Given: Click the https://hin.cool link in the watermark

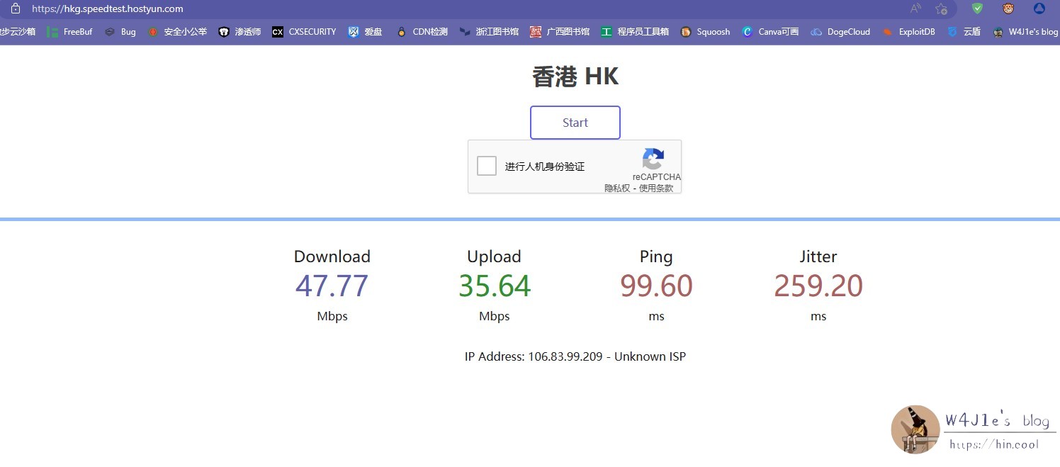Looking at the screenshot, I should (995, 444).
